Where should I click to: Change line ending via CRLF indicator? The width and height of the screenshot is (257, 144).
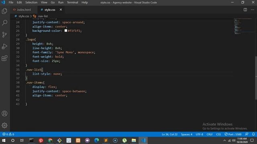point(210,134)
